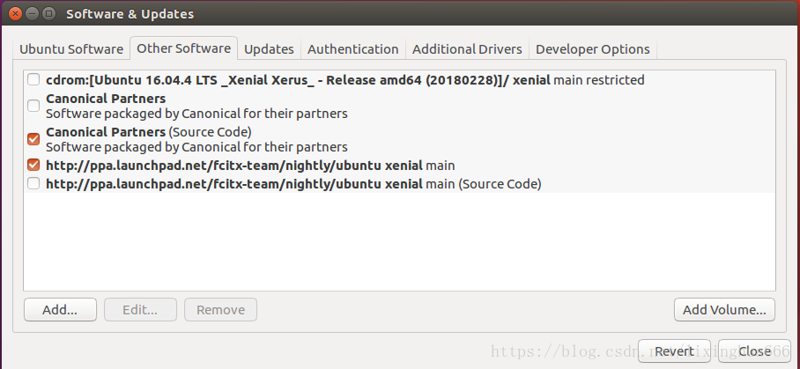Viewport: 800px width, 369px height.
Task: Switch to Developer Options tab
Action: [x=592, y=49]
